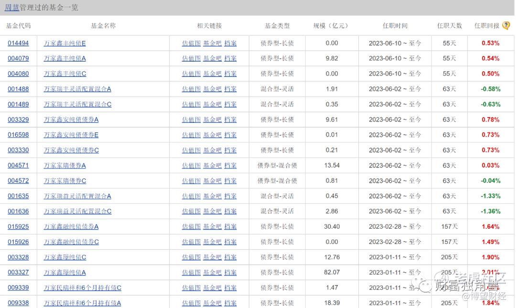Open the 万家瑞丰灵活配置混合A fund name
The height and width of the screenshot is (308, 516).
coord(77,89)
